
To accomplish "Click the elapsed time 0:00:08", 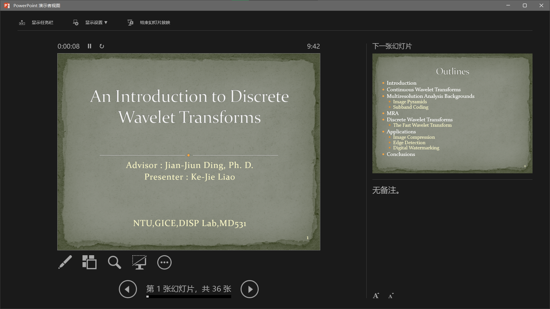I will (68, 46).
